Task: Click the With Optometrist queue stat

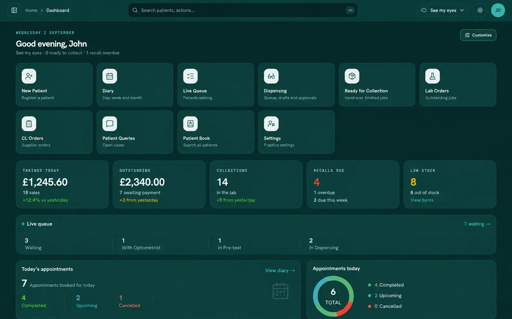Action: 141,244
